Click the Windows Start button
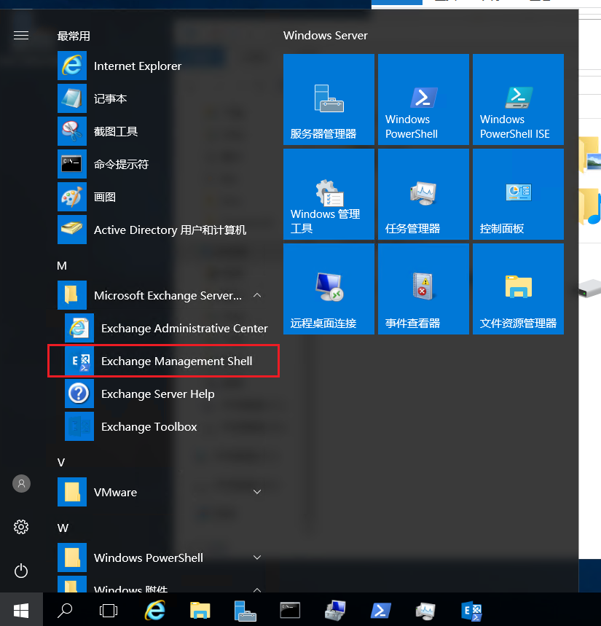The height and width of the screenshot is (626, 601). click(x=21, y=610)
